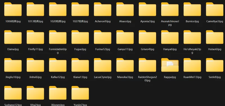Click the Ganyu11Jpg folder label
Viewport: 225px width, 106px height.
[x=125, y=49]
